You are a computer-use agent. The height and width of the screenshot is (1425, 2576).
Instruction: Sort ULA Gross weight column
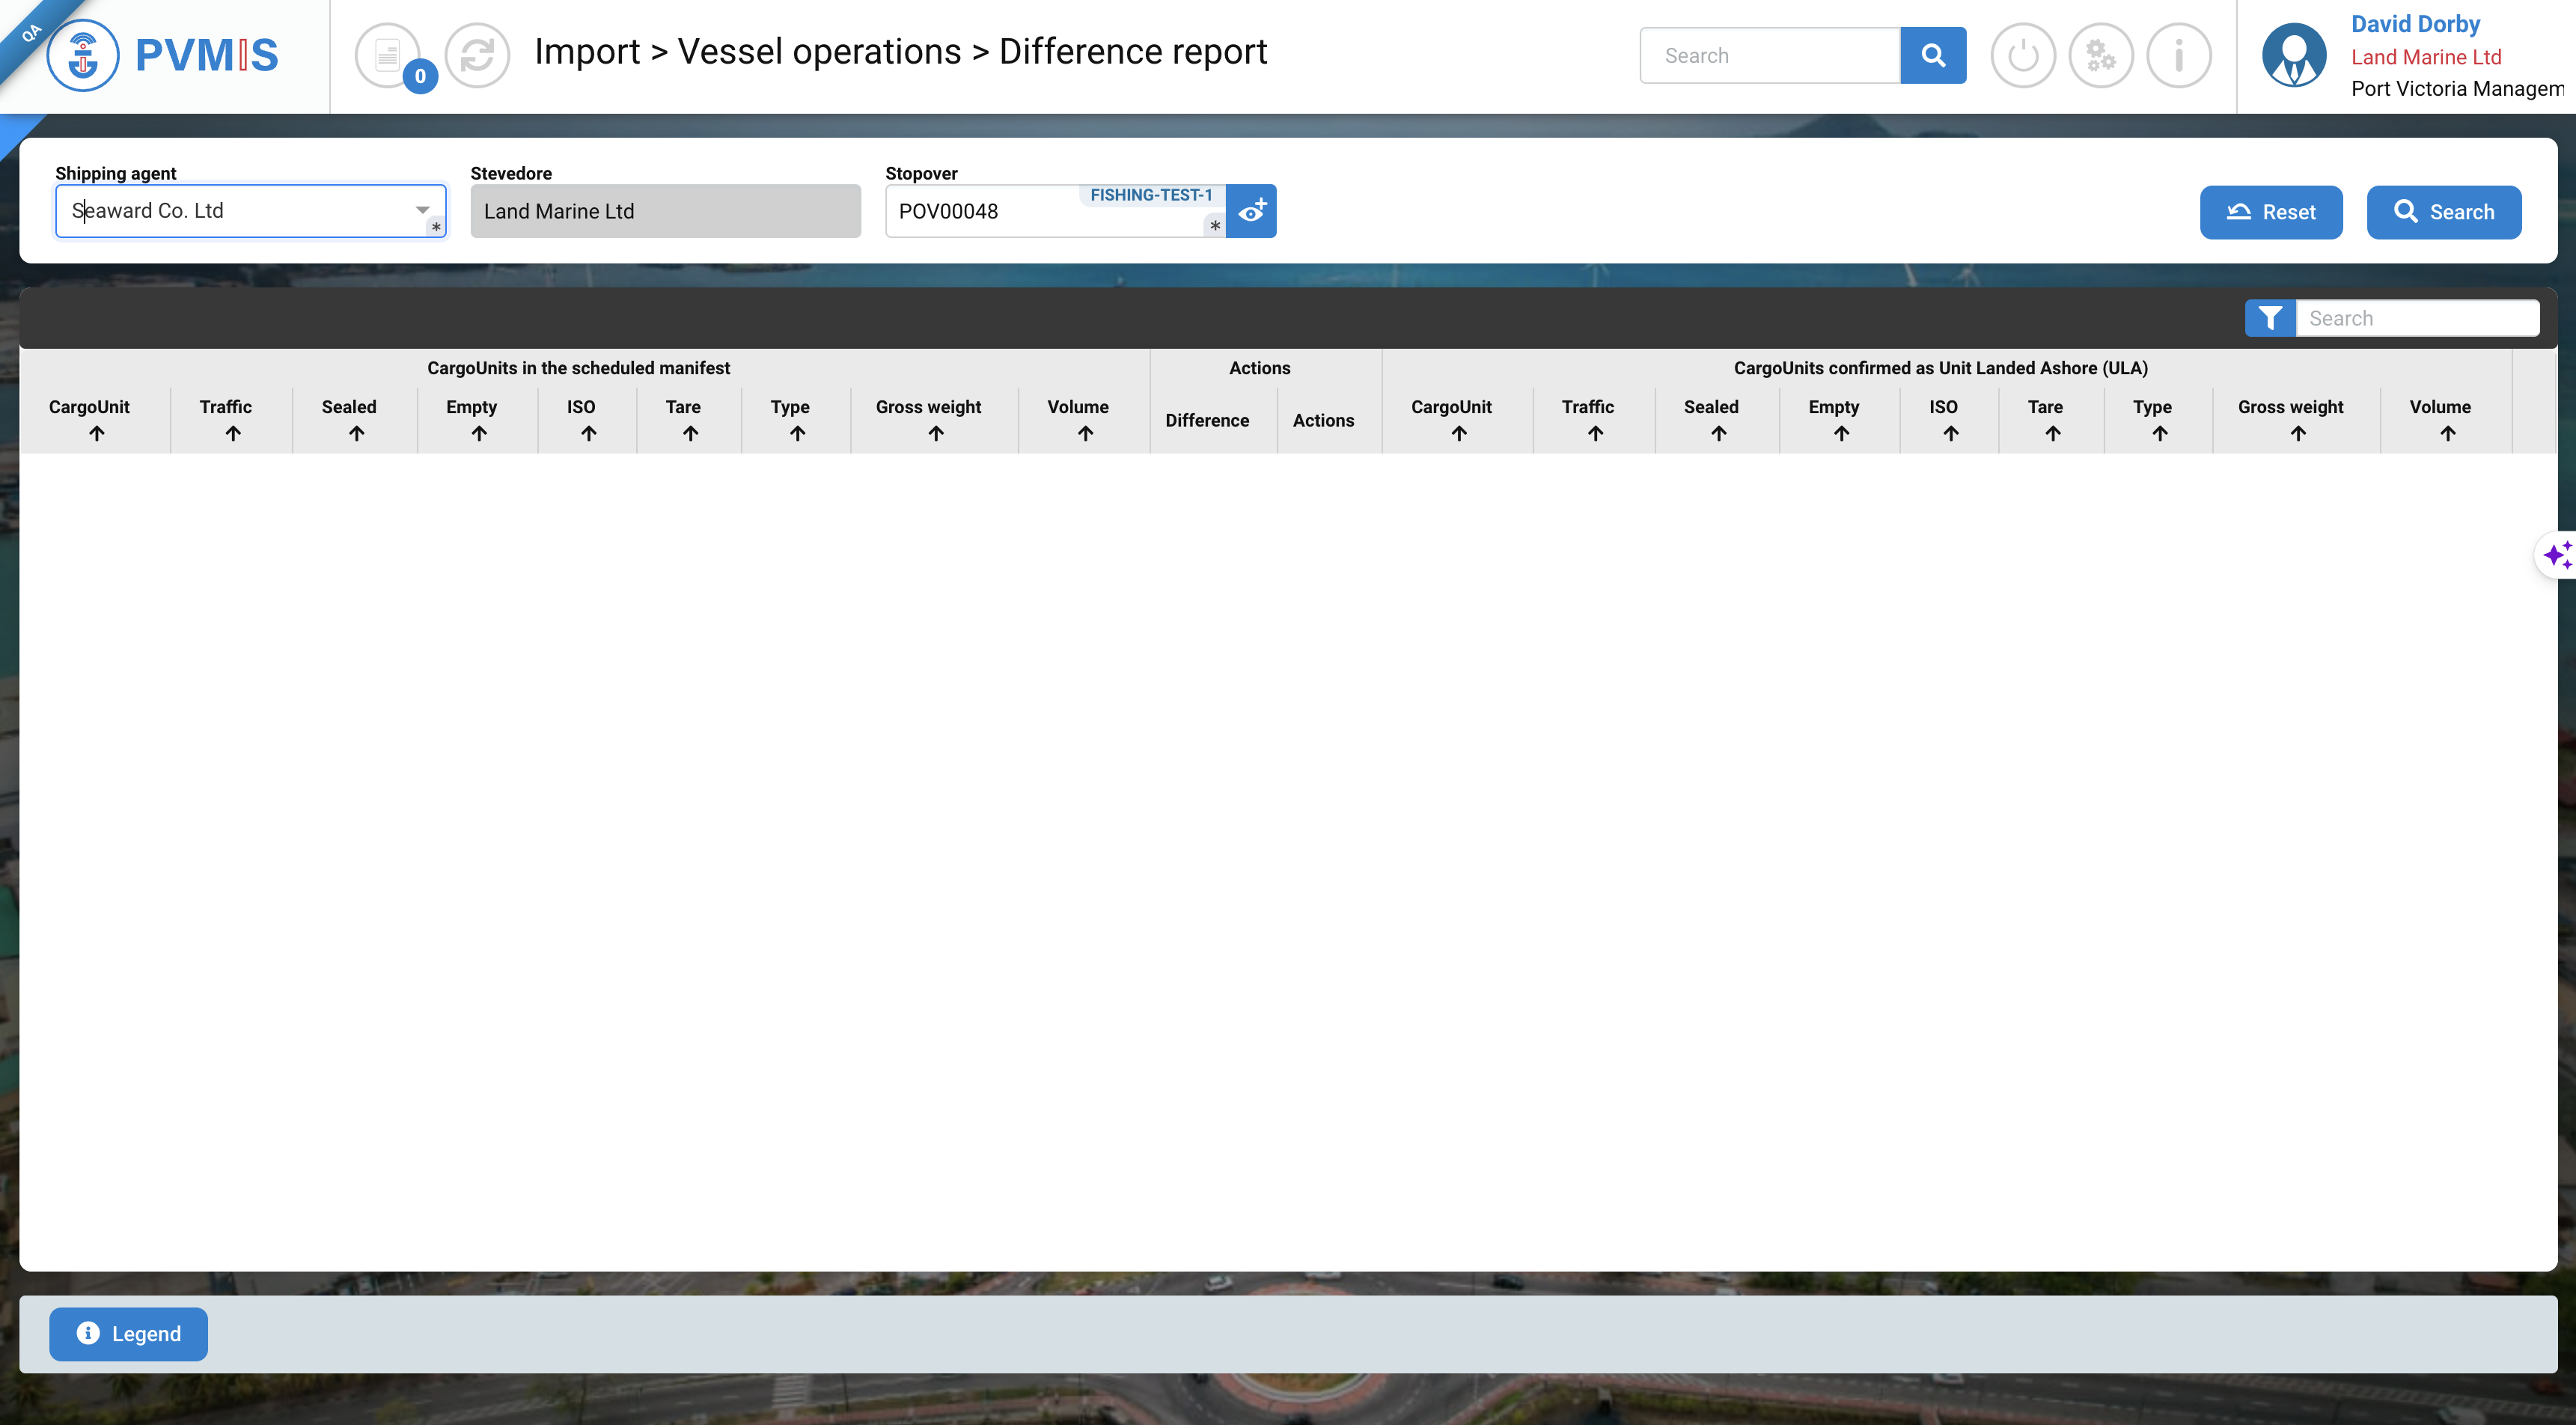tap(2298, 433)
